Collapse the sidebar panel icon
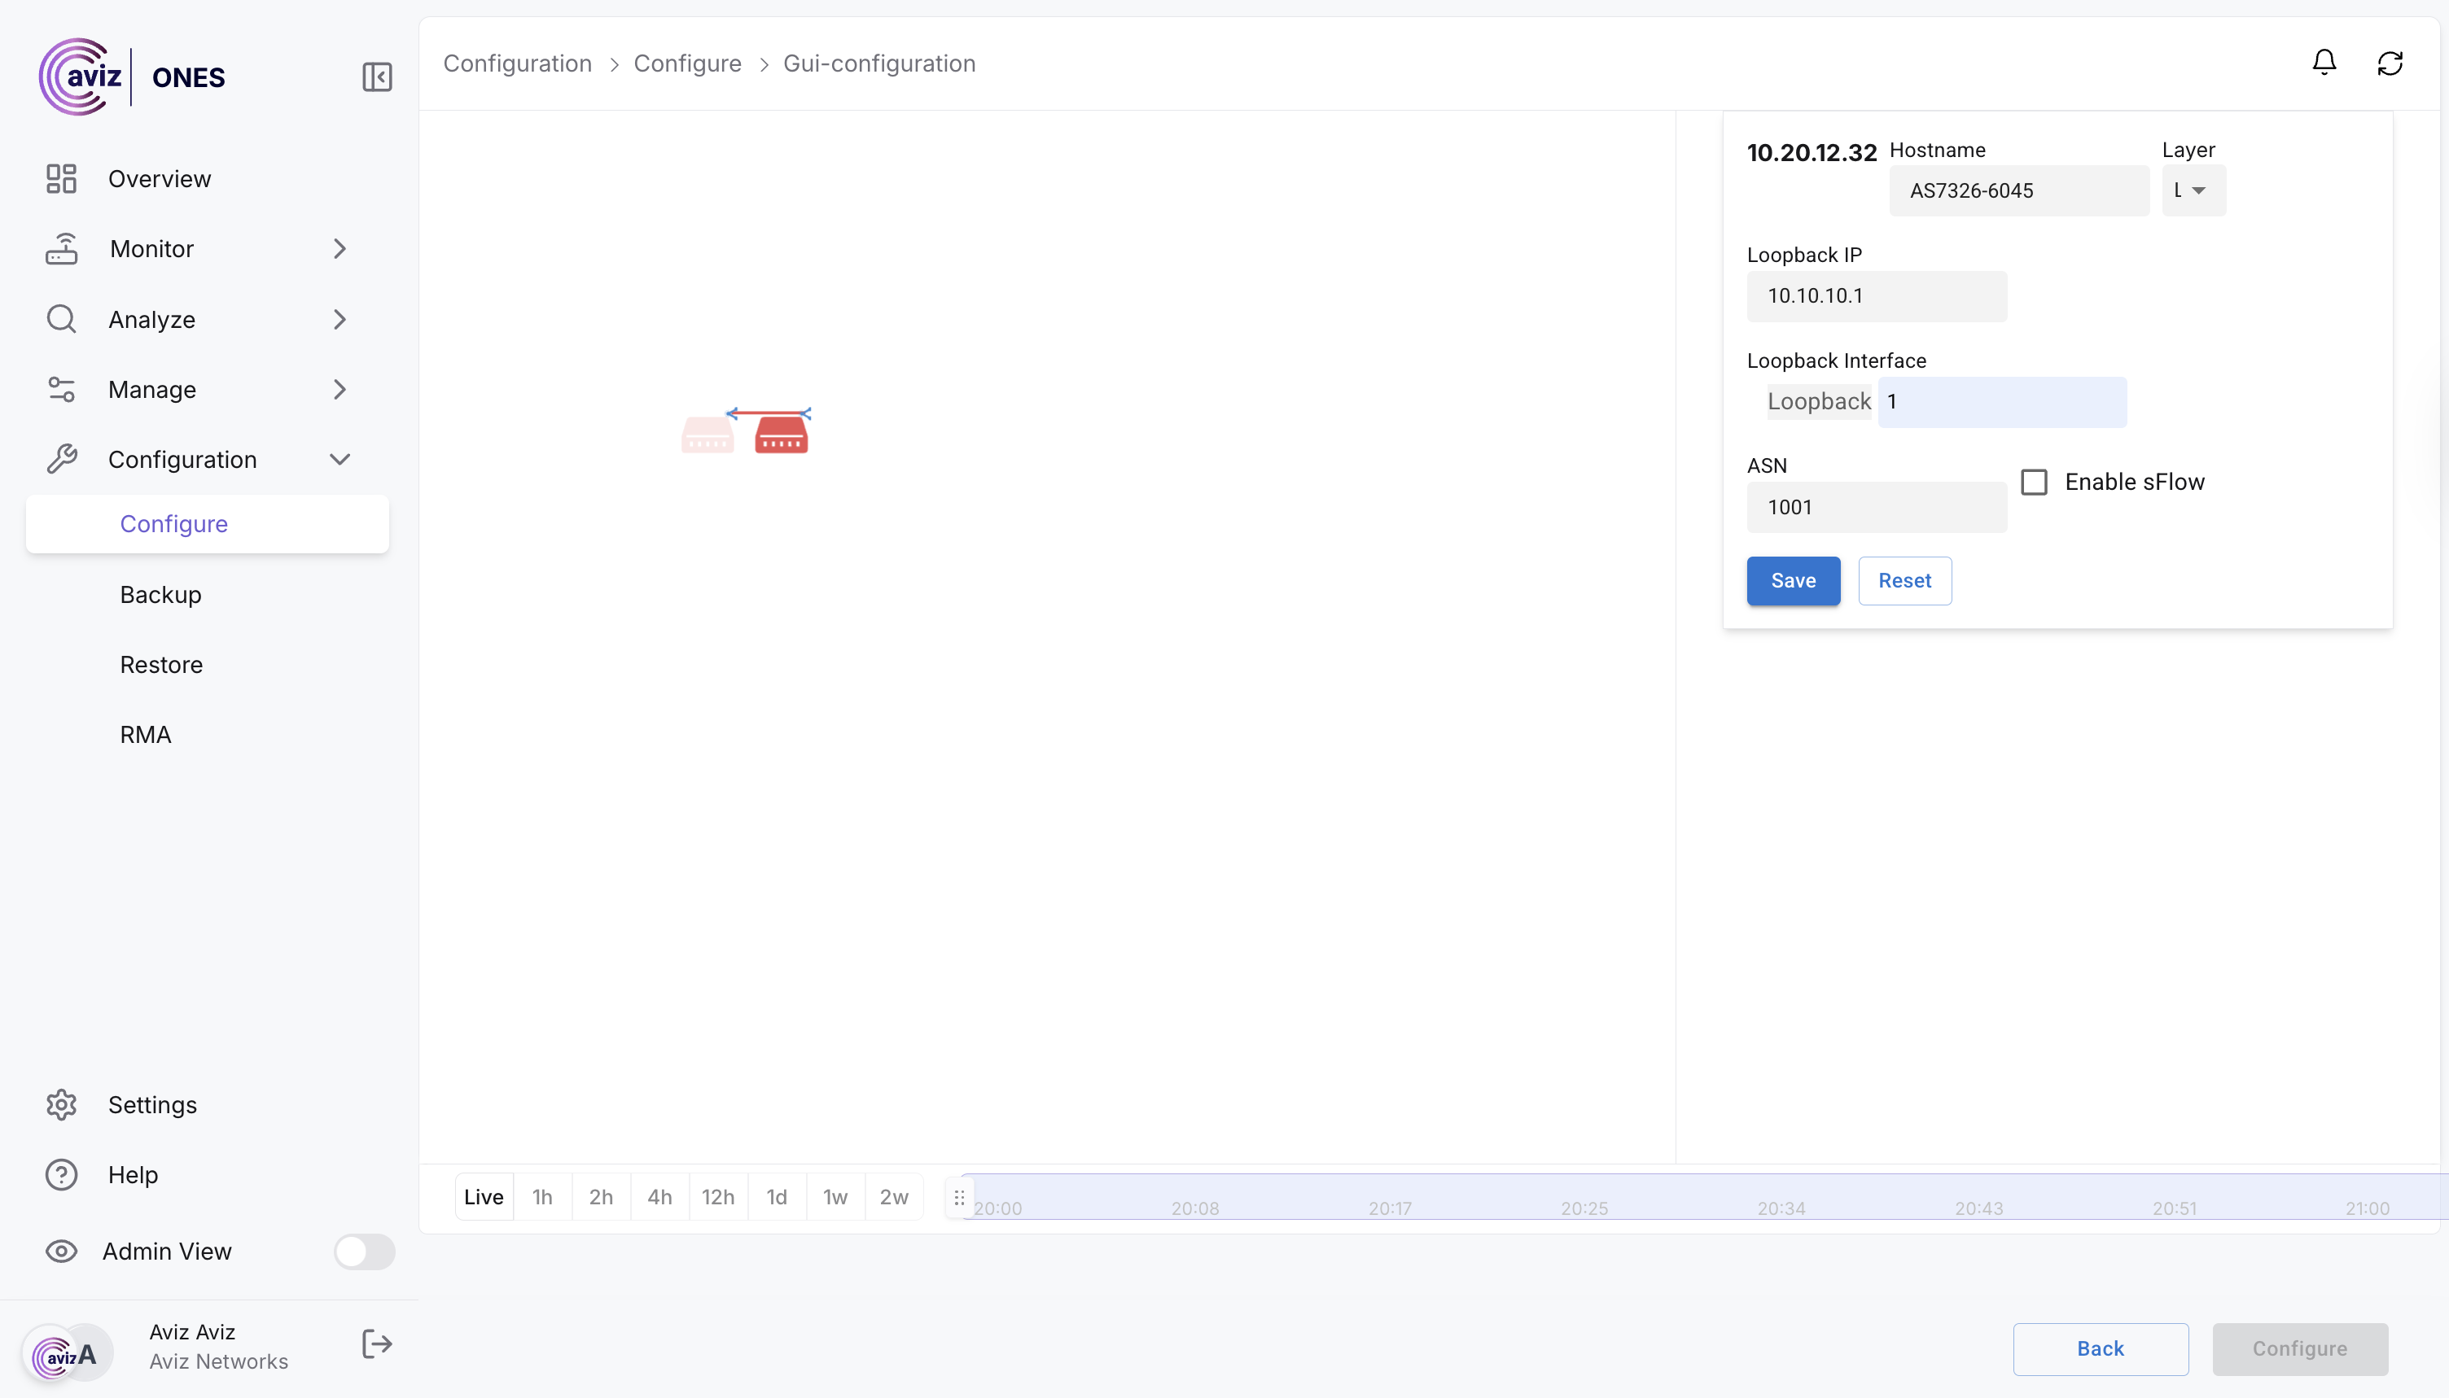Viewport: 2449px width, 1398px height. (376, 76)
